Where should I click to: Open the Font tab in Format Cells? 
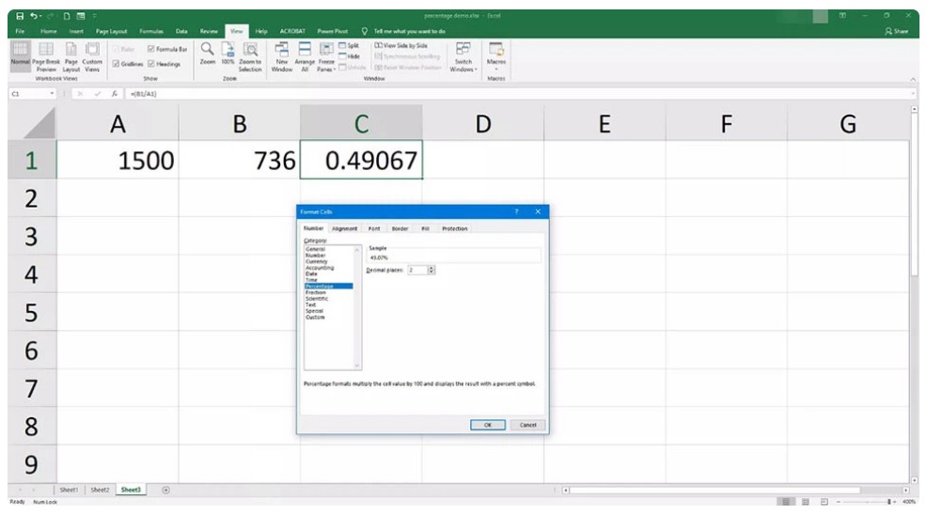click(374, 228)
